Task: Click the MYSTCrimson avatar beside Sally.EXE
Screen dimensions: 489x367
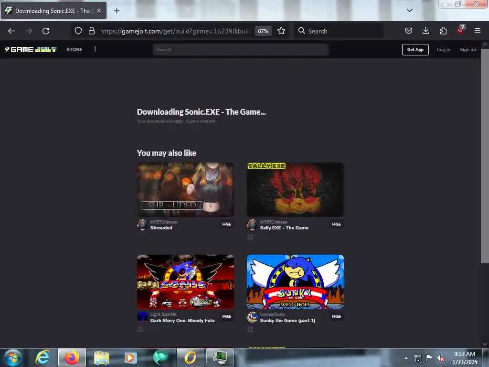Action: (252, 225)
